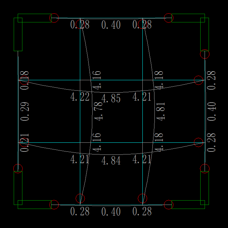The height and width of the screenshot is (228, 228).
Task: Select the vertical 0.40 label on right edge
Action: [x=212, y=112]
